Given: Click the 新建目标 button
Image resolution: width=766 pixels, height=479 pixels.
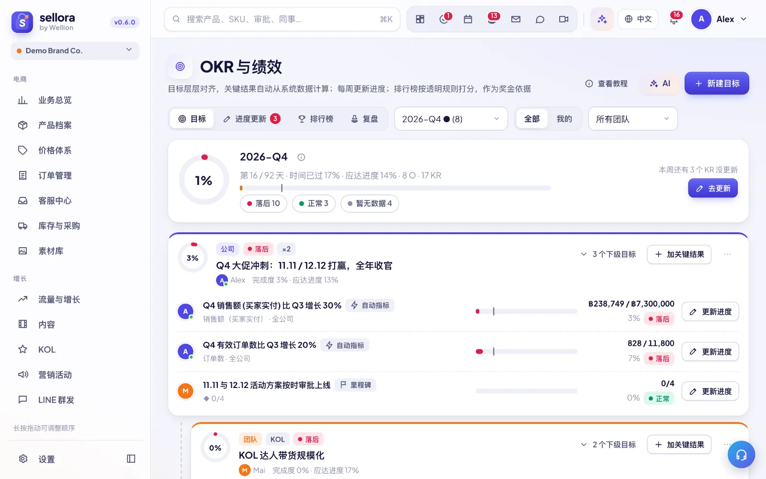Looking at the screenshot, I should pos(717,83).
